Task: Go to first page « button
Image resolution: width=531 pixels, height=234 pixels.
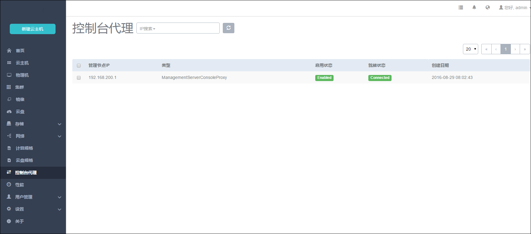Action: [486, 49]
